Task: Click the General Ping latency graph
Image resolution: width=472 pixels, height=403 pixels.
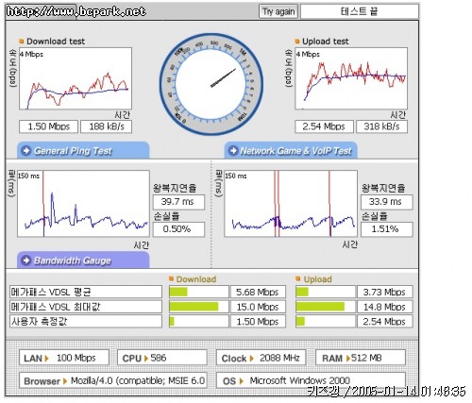Action: click(x=83, y=204)
